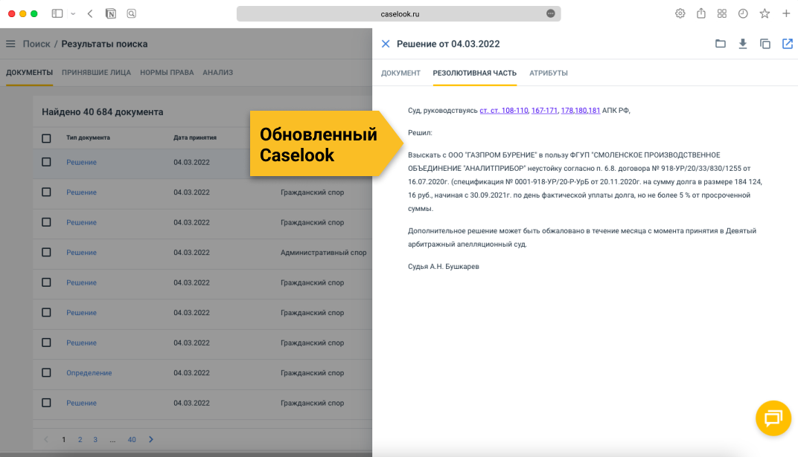
Task: Open the hamburger menu next to Поиск
Action: pyautogui.click(x=10, y=44)
